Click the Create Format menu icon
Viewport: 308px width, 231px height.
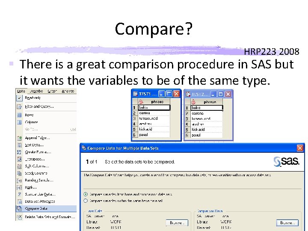19,152
